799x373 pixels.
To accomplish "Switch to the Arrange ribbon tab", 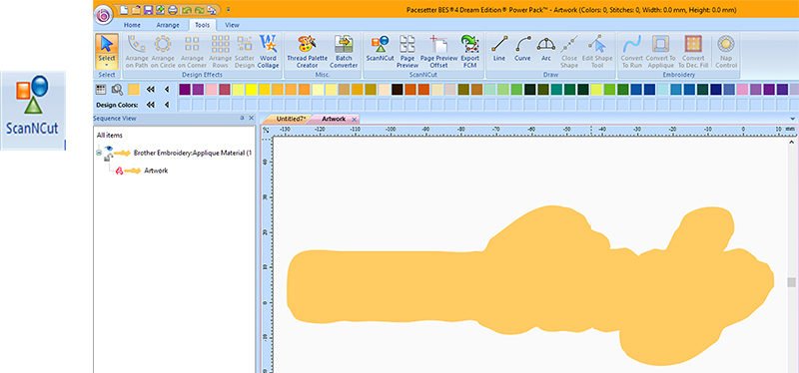I will click(x=168, y=25).
